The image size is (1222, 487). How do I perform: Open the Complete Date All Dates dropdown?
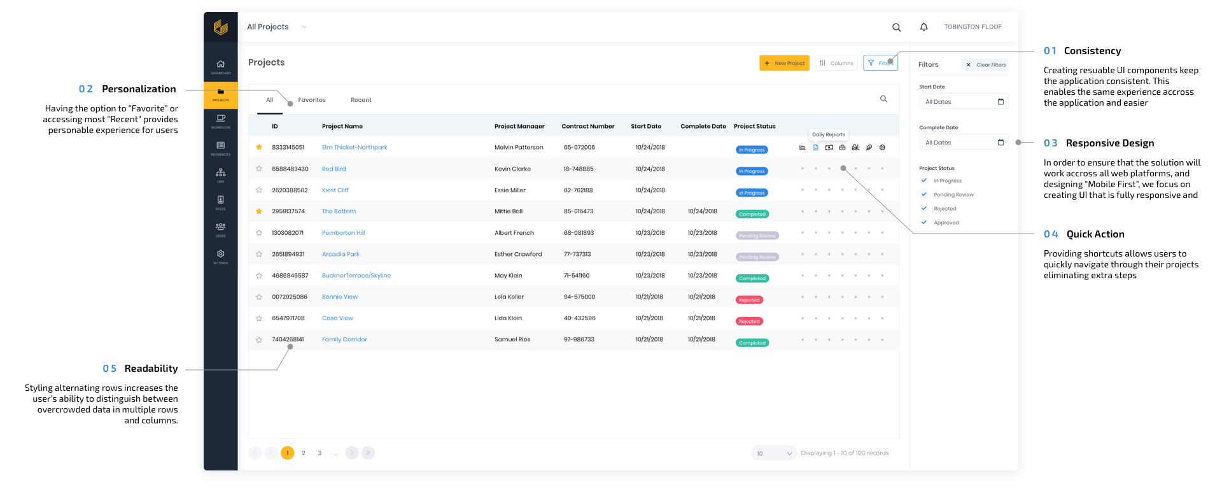point(964,143)
